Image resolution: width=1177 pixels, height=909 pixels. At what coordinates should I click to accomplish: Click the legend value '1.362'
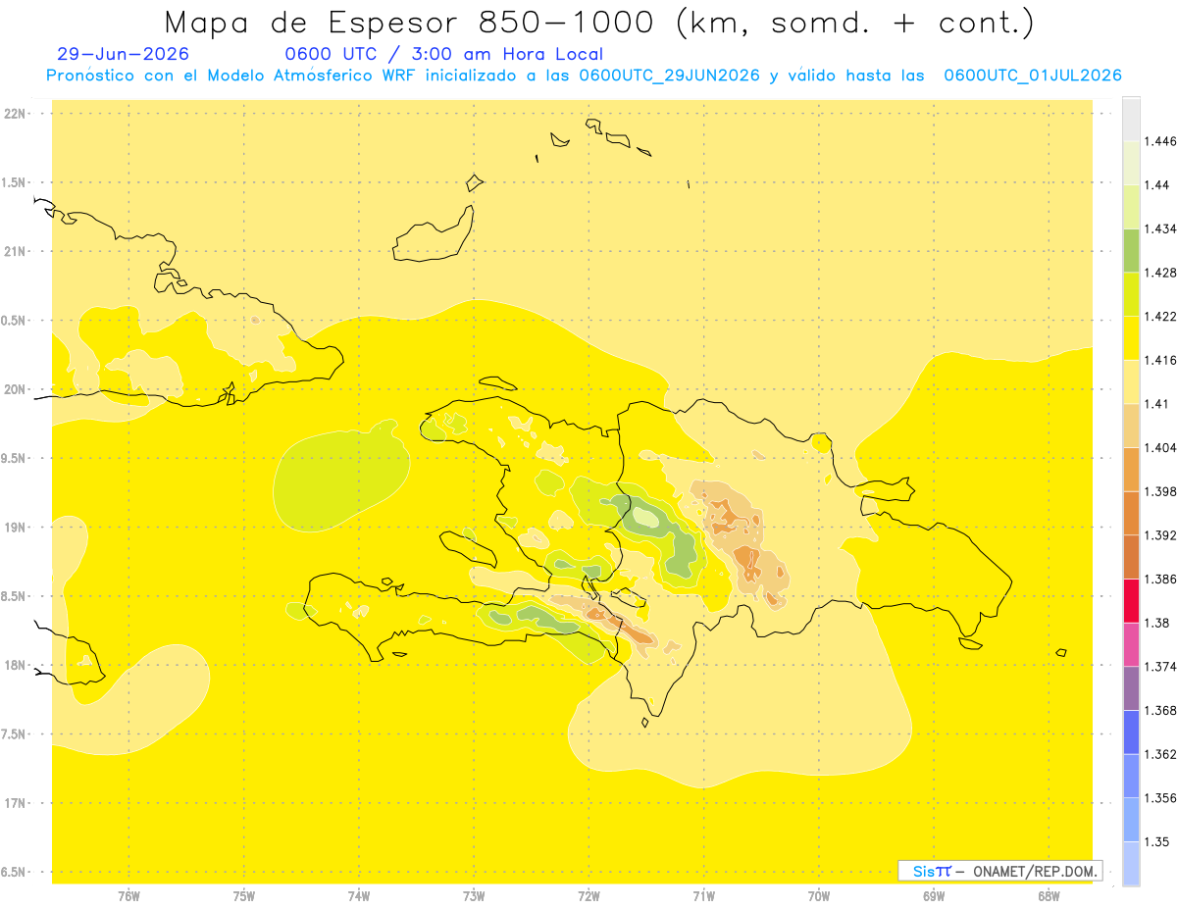[x=1159, y=754]
